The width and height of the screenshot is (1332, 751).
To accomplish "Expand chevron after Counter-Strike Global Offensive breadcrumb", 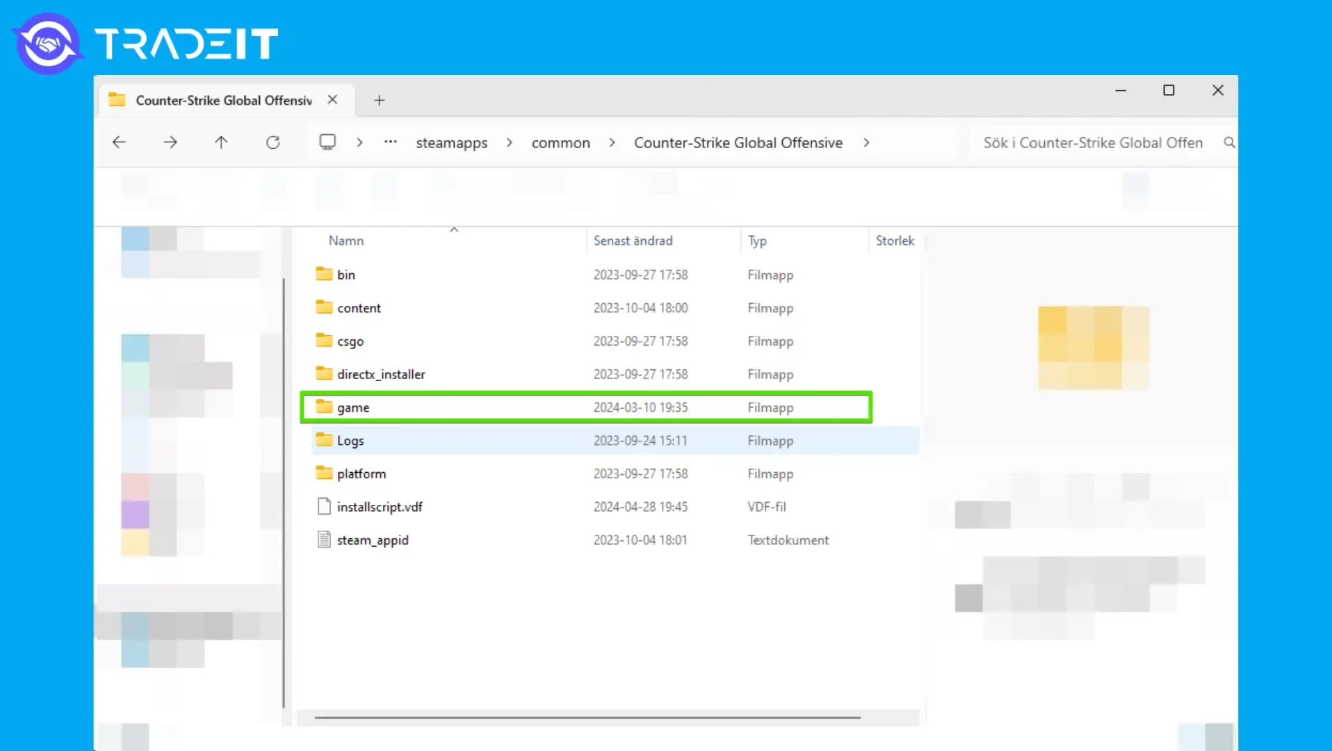I will click(866, 143).
